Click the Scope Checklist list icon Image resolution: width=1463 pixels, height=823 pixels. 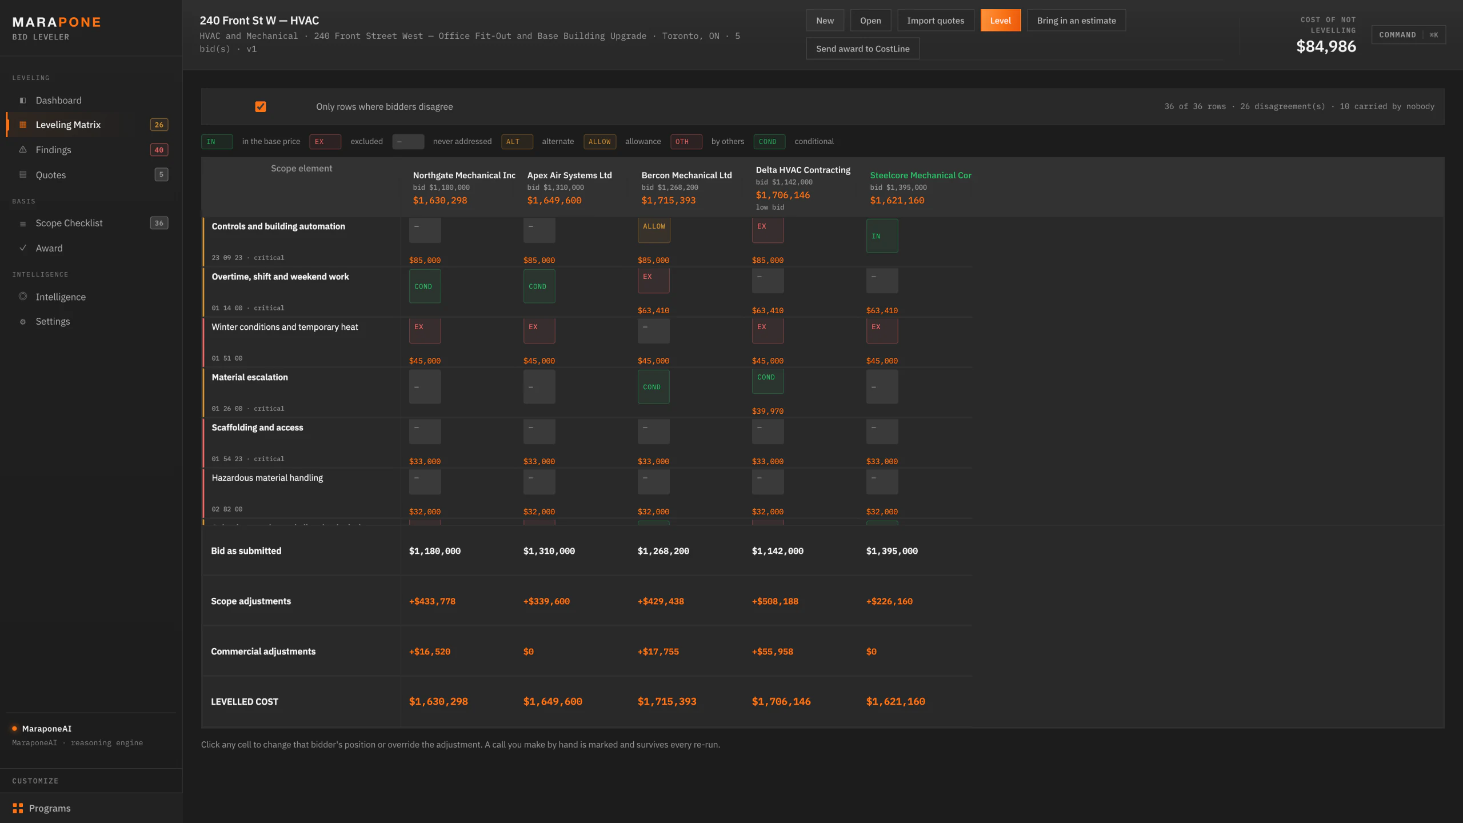pyautogui.click(x=23, y=223)
